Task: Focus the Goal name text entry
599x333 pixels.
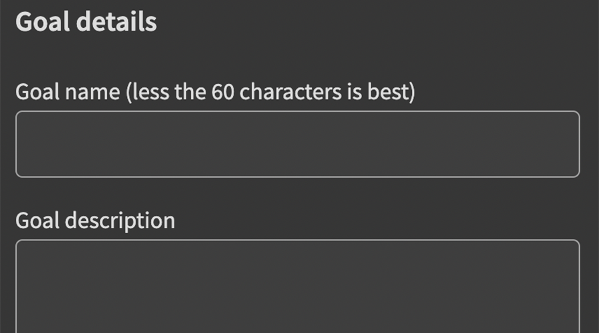Action: pos(298,144)
